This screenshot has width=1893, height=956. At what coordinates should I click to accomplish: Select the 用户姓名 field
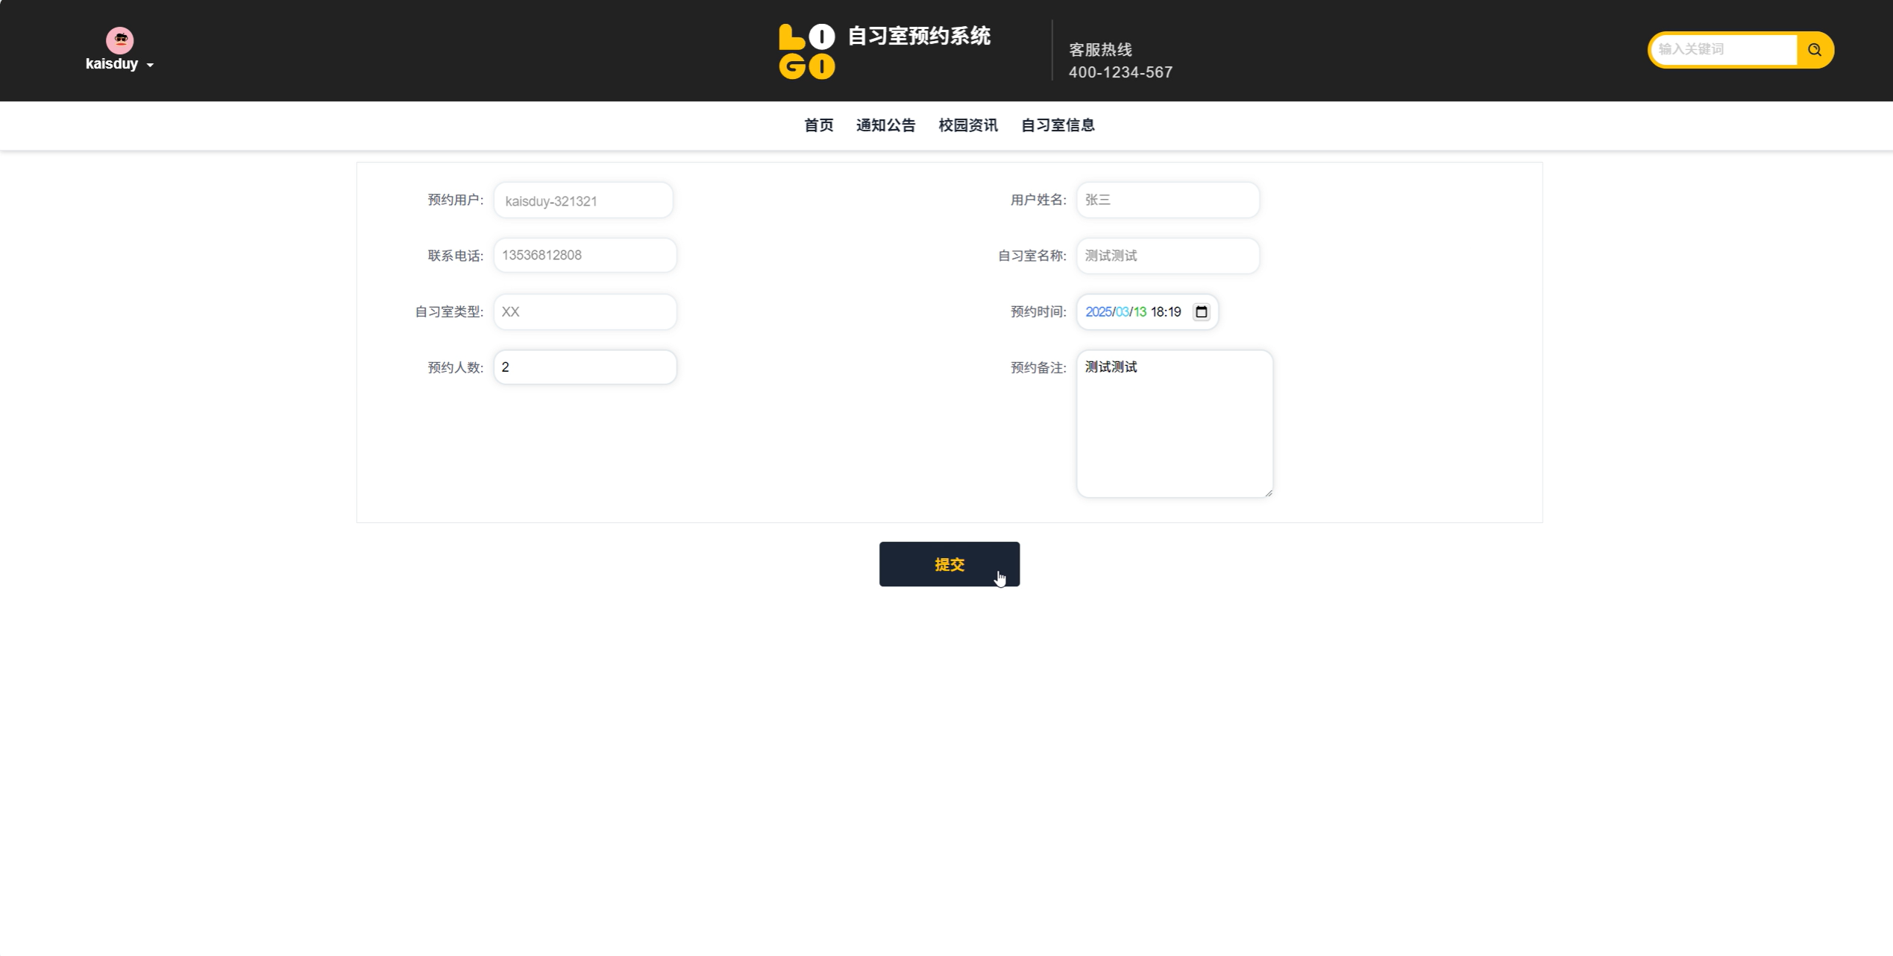tap(1167, 200)
